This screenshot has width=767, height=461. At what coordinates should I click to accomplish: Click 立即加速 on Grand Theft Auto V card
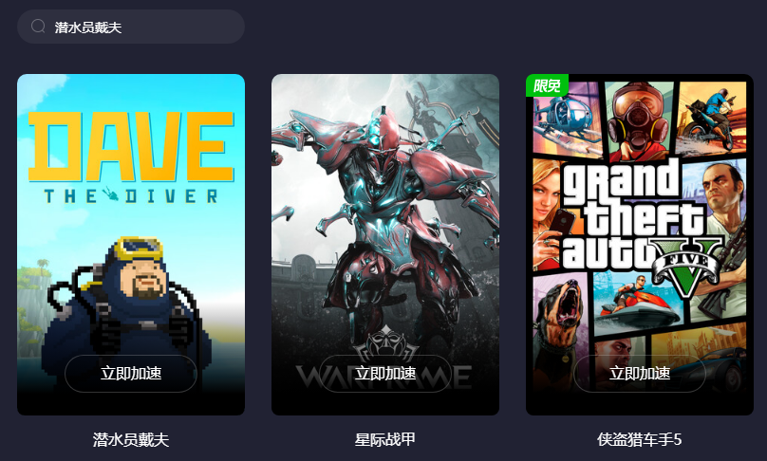(x=640, y=374)
